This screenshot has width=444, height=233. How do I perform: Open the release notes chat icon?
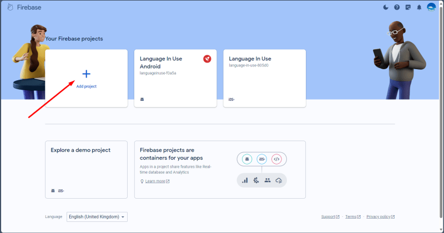click(x=408, y=7)
